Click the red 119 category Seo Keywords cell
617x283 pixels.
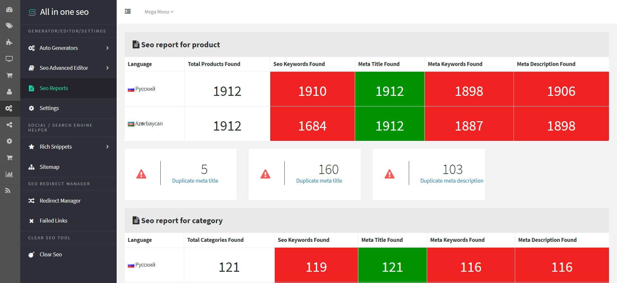point(316,265)
